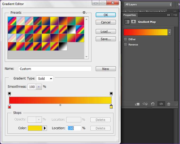
Task: Delete adjustment layer with trash icon
Action: click(x=169, y=104)
